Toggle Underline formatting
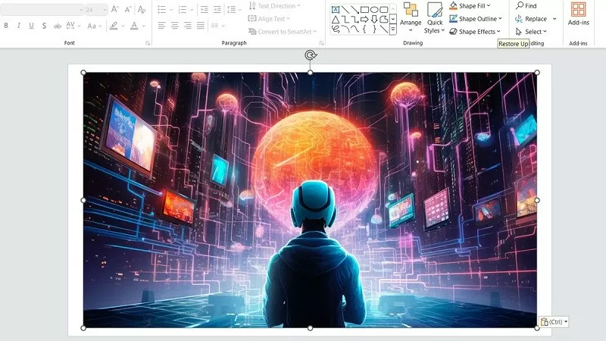 [x=31, y=26]
